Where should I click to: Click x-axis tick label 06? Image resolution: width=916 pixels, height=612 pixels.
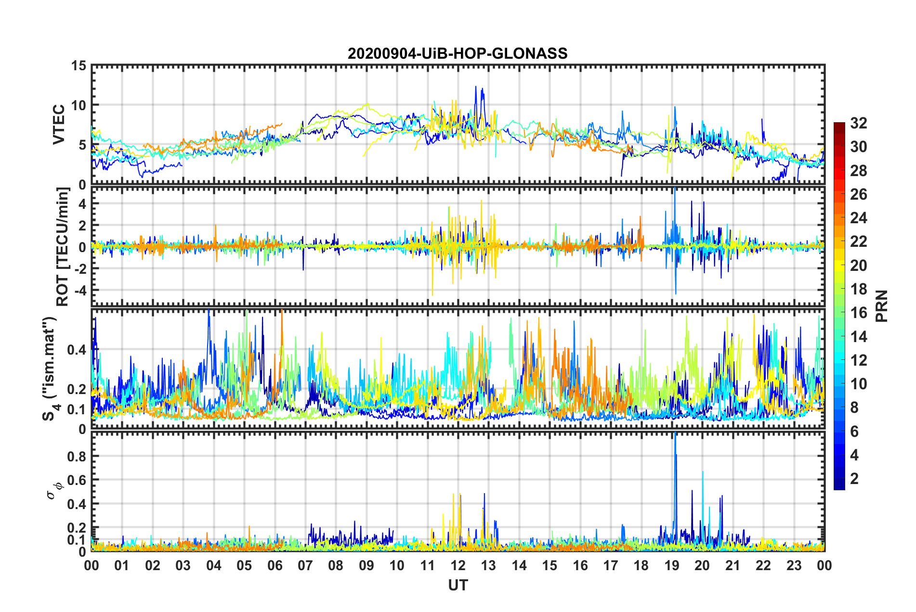click(275, 565)
